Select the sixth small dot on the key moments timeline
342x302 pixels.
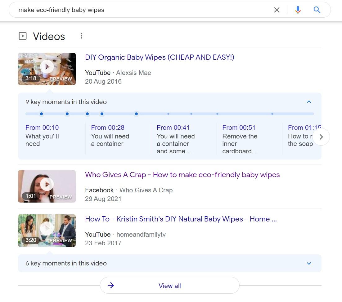coord(169,114)
